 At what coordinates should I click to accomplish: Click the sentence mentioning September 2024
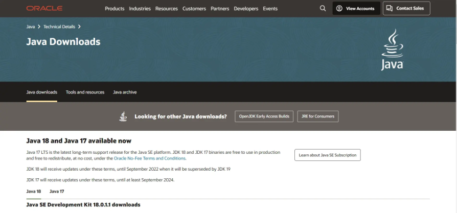click(100, 180)
